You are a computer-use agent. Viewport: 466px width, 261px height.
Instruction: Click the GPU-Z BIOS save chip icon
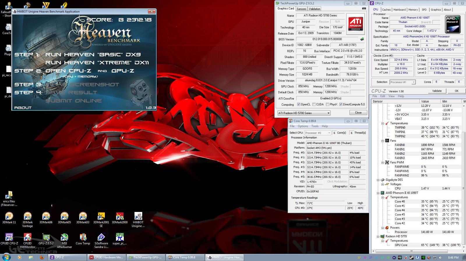[x=362, y=39]
